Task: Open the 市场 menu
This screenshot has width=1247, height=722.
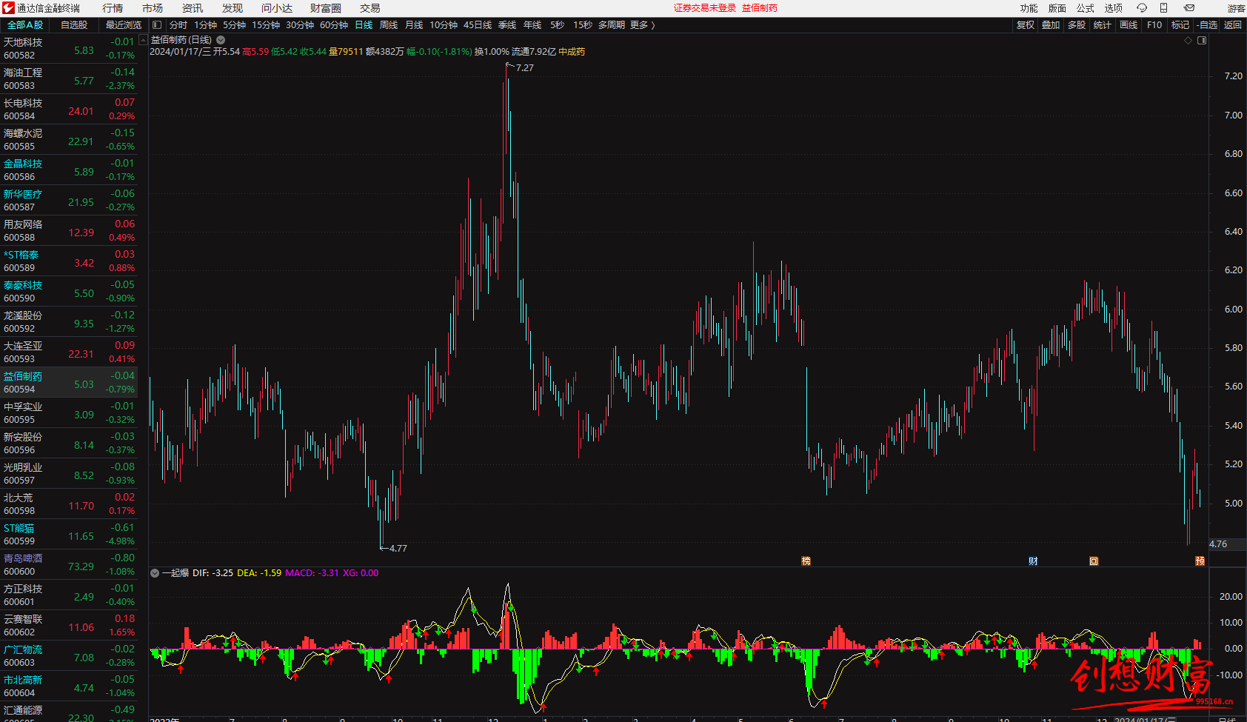Action: 153,8
